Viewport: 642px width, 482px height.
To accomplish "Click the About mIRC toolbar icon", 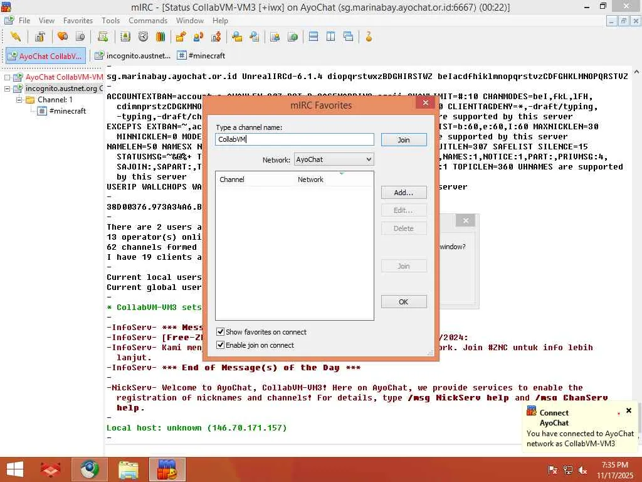I will pyautogui.click(x=369, y=37).
